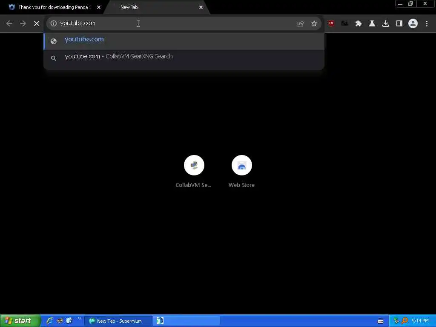Show the Downloads panel
This screenshot has height=327, width=436.
[x=386, y=24]
